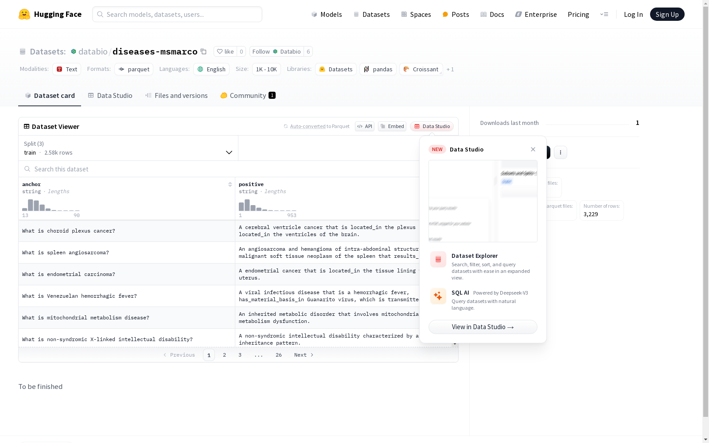Screen dimensions: 709x443
Task: Focus the Search this dataset field
Action: (219, 169)
